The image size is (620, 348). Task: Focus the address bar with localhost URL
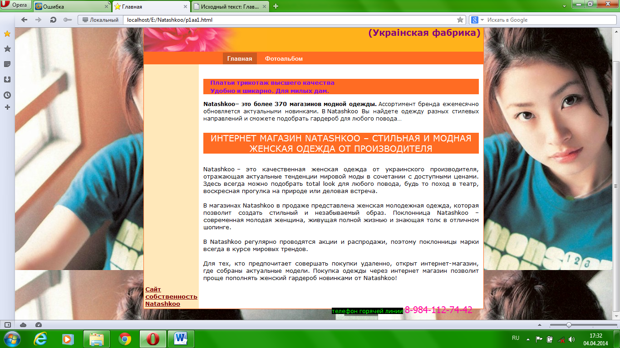click(290, 20)
